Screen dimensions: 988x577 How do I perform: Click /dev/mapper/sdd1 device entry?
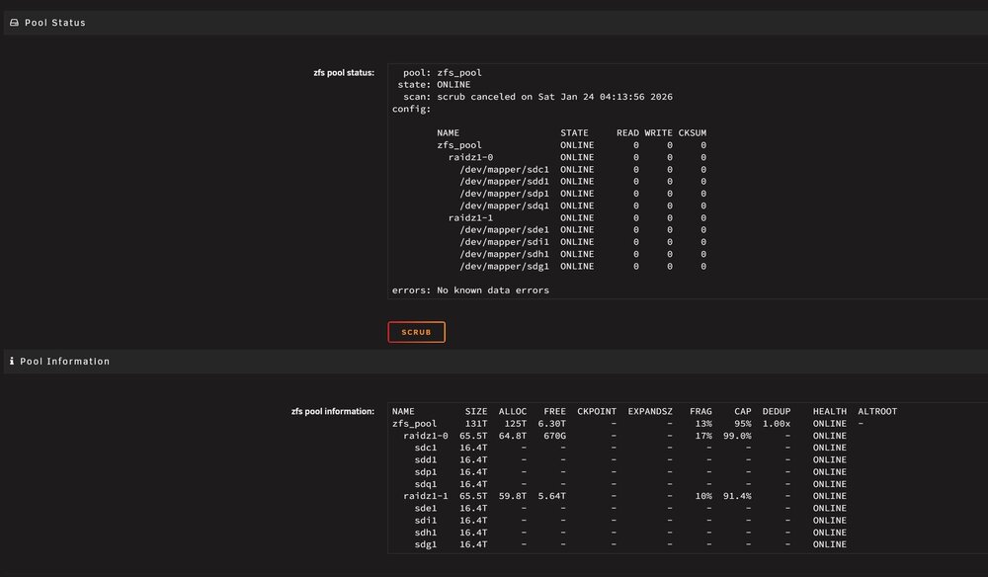(x=504, y=182)
